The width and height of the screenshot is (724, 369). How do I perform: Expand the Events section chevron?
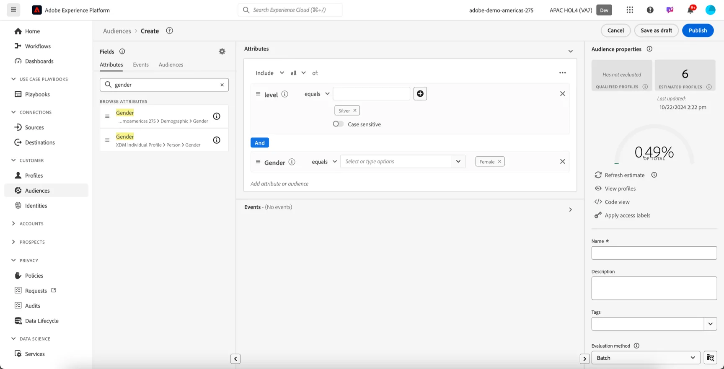570,209
